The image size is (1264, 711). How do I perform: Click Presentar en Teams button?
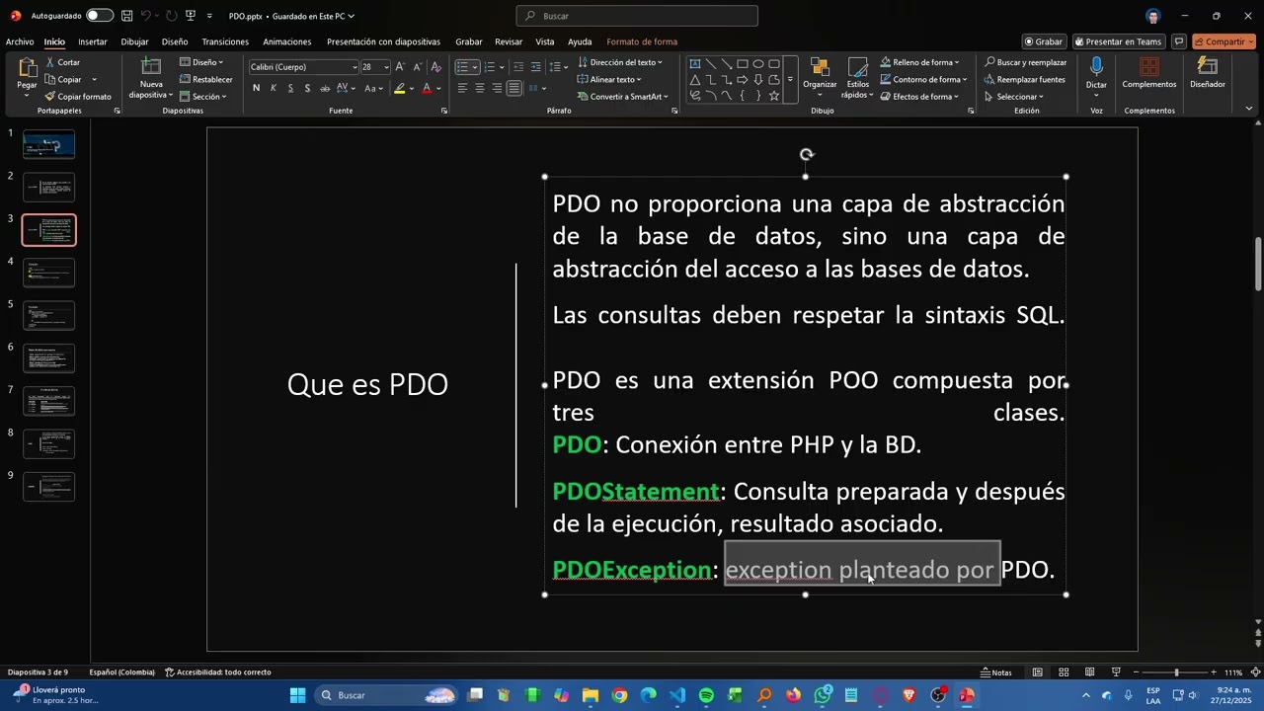point(1119,41)
